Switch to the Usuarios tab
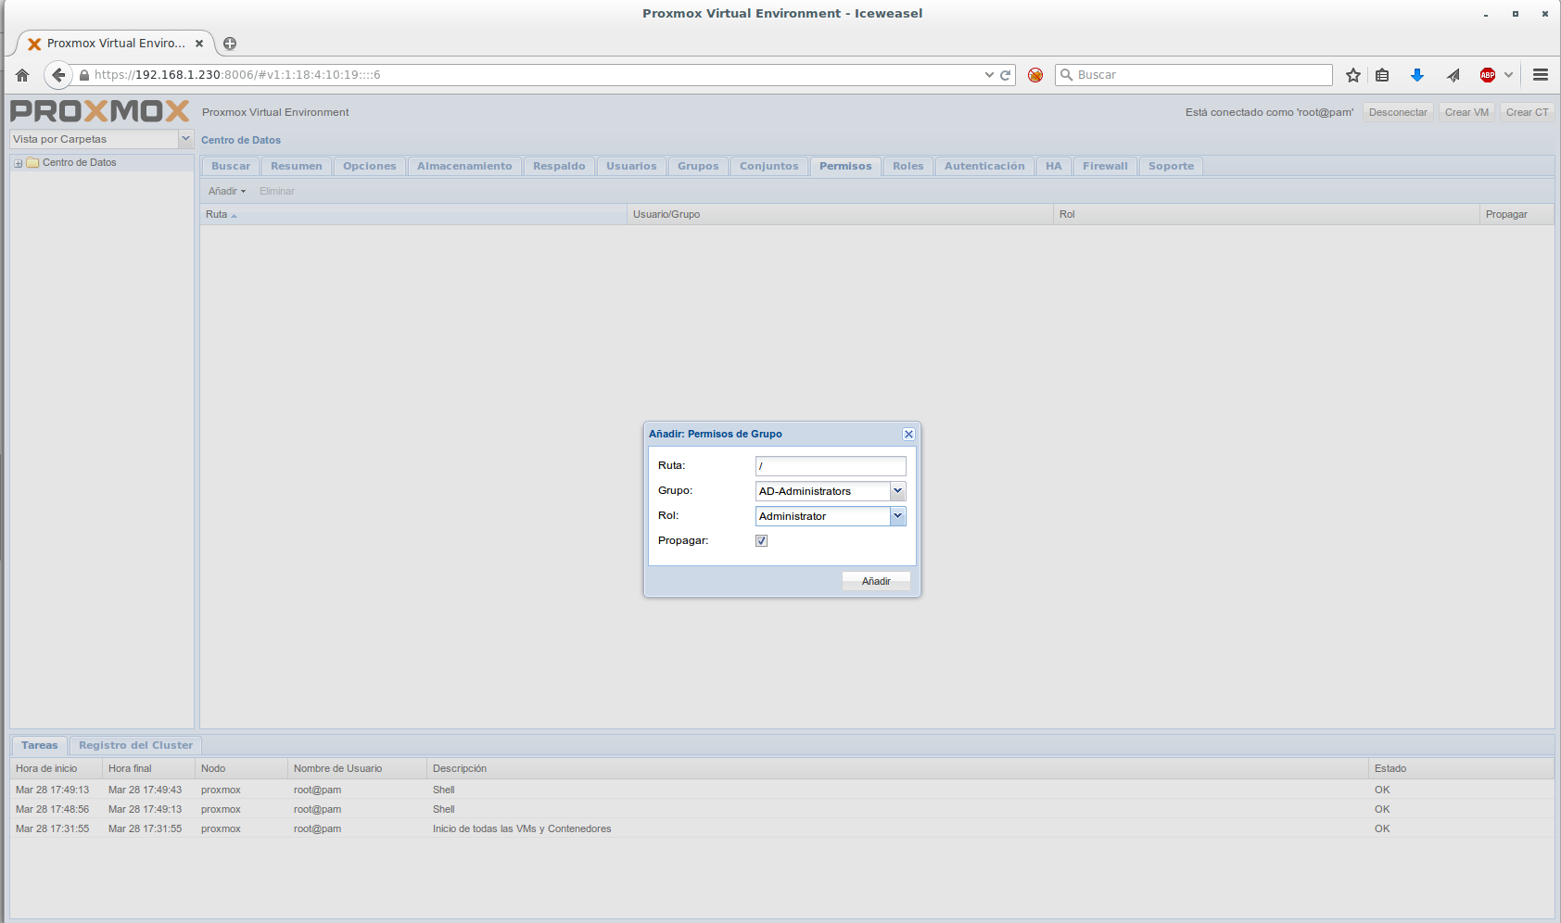 click(x=631, y=167)
